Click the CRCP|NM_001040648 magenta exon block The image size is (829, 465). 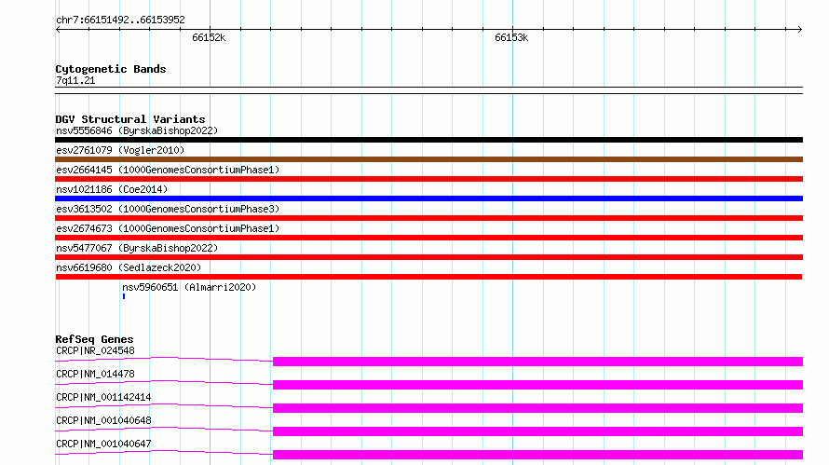point(537,431)
